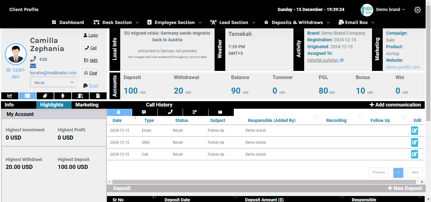Open the demo.proftit.com website link
The image size is (431, 202).
tap(403, 67)
